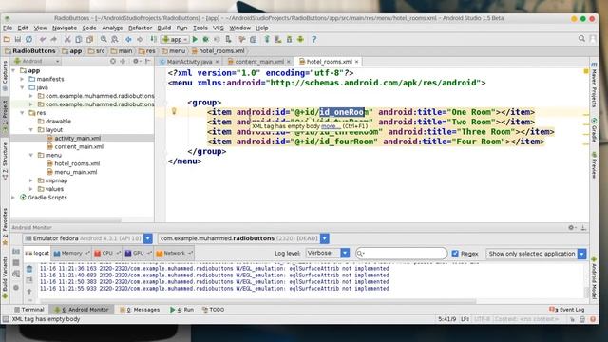Switch to MainActivity.java tab
Viewport: 608px width, 342px height.
(x=189, y=62)
